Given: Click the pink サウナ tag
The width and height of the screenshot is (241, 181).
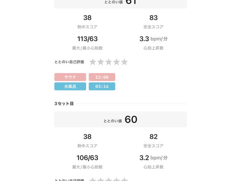Looking at the screenshot, I should (70, 77).
